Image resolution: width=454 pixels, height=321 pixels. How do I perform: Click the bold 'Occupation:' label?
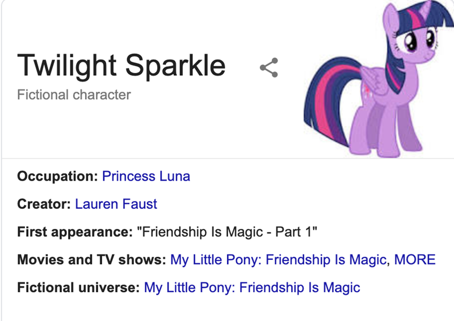58,176
